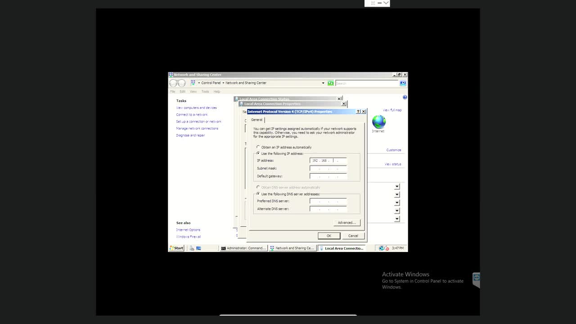Click Diagnose and repair link
The image size is (576, 324).
coord(190,135)
